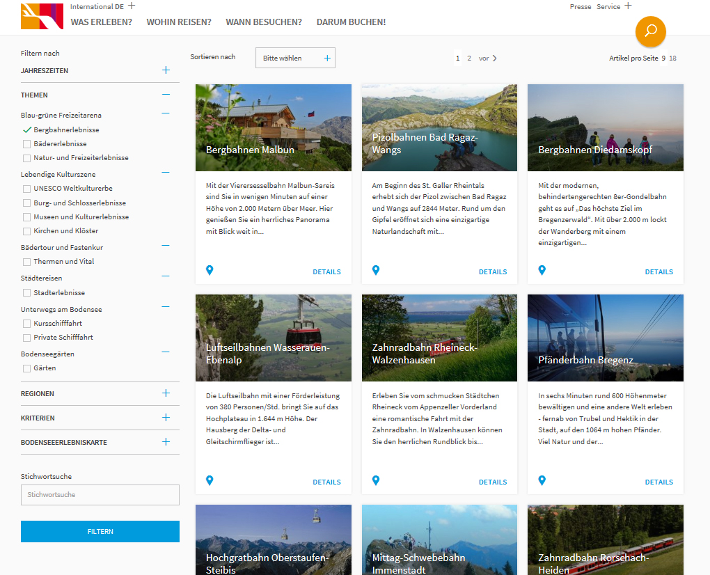The height and width of the screenshot is (575, 710).
Task: Uncheck the Bergbahnerlebnisse filter
Action: 27,129
